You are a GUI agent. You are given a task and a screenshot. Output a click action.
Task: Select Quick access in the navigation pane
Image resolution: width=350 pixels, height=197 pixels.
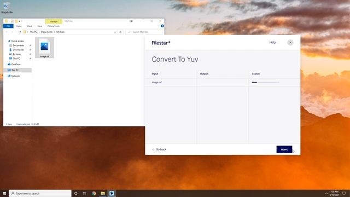[x=17, y=41]
